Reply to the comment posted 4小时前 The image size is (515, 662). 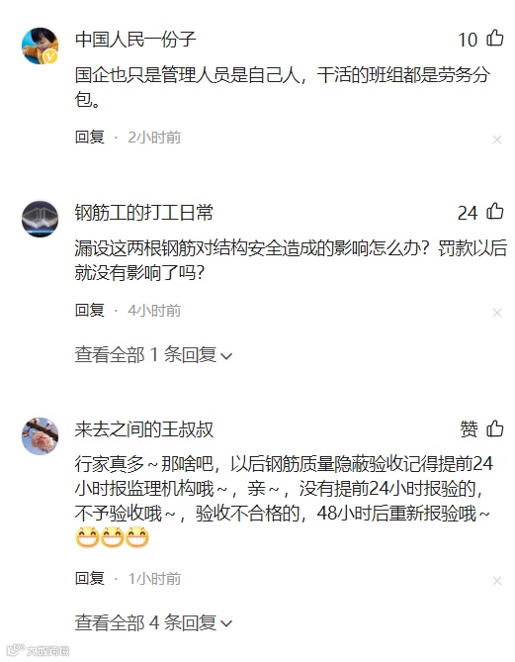tap(89, 311)
